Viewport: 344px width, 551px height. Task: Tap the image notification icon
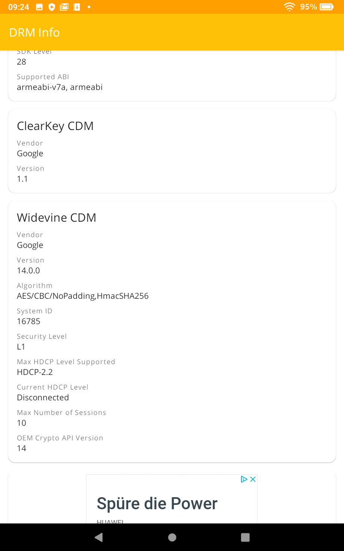[x=39, y=7]
